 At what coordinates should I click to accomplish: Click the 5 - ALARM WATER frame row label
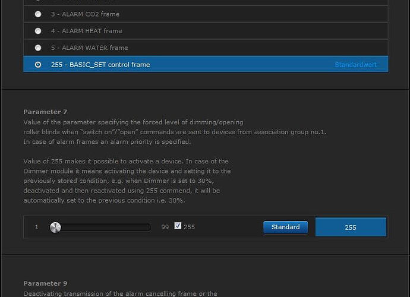click(90, 48)
